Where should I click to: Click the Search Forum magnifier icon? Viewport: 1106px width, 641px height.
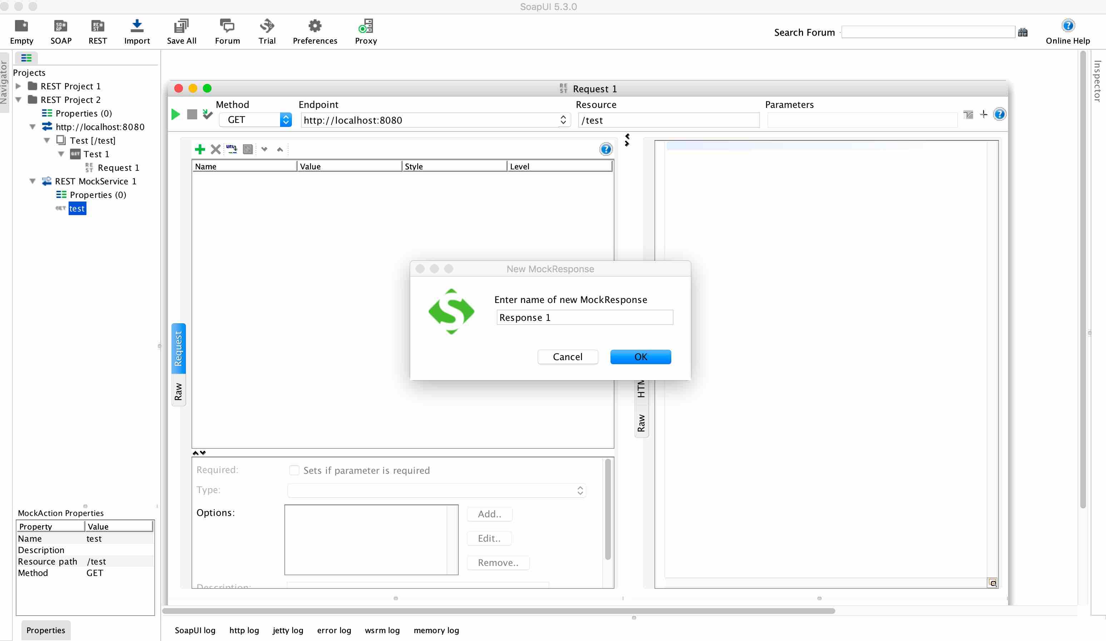[x=1023, y=32]
